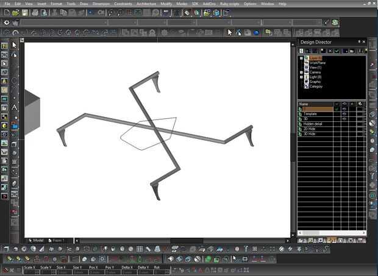This screenshot has height=276, width=378.
Task: Select Graphic in Design Director tree
Action: point(315,82)
